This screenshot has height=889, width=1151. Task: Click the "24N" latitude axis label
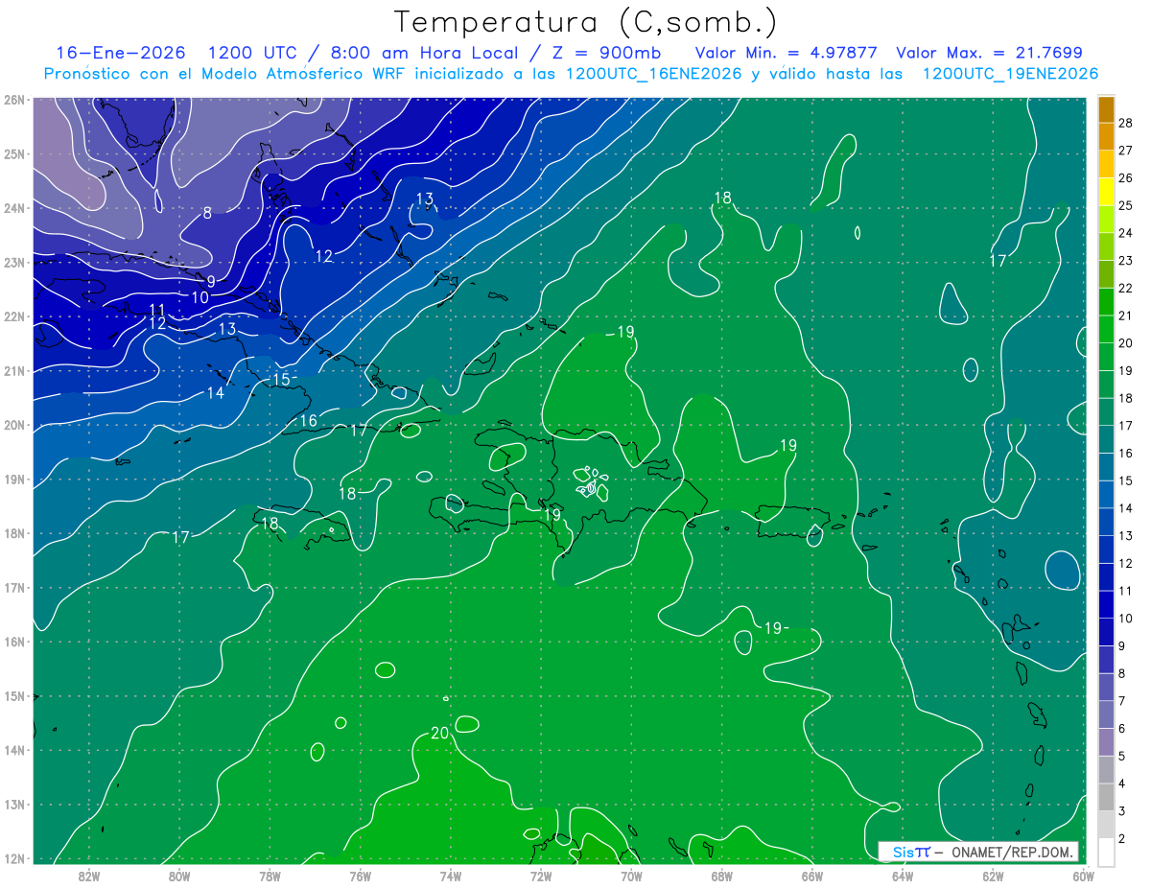click(x=13, y=208)
